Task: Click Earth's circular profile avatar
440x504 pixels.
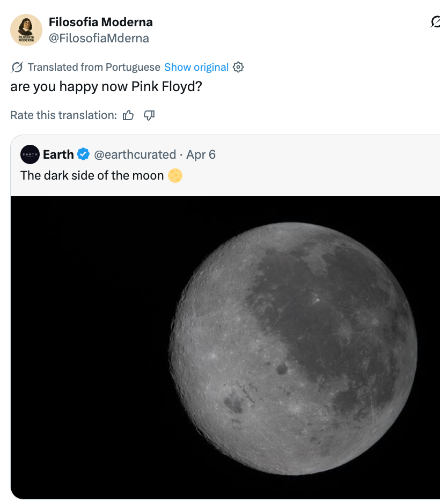Action: 31,154
